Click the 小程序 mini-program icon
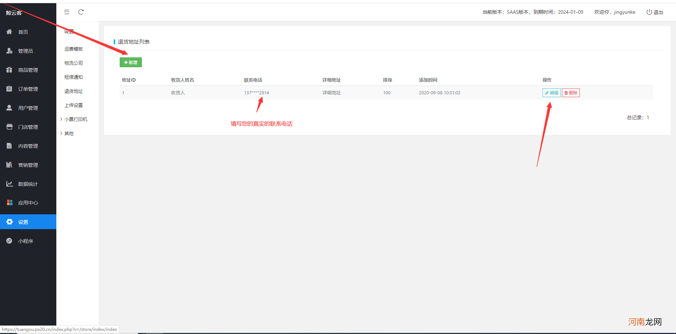Image resolution: width=676 pixels, height=334 pixels. pos(9,241)
